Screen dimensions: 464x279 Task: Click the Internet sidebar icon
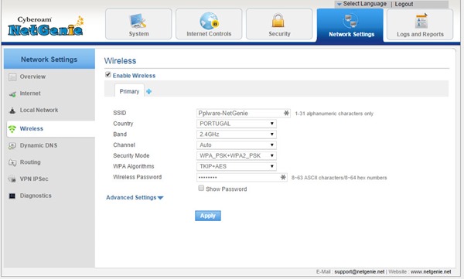coord(12,94)
